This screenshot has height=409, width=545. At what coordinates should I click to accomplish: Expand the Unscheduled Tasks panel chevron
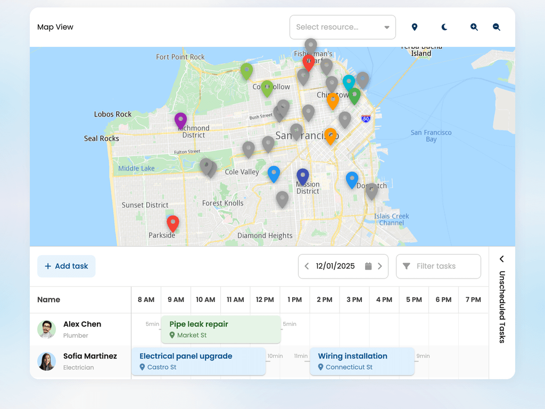[x=501, y=259]
